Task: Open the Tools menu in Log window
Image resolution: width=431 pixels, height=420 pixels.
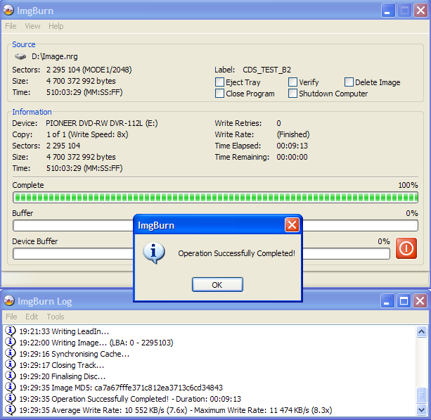Action: pos(56,317)
